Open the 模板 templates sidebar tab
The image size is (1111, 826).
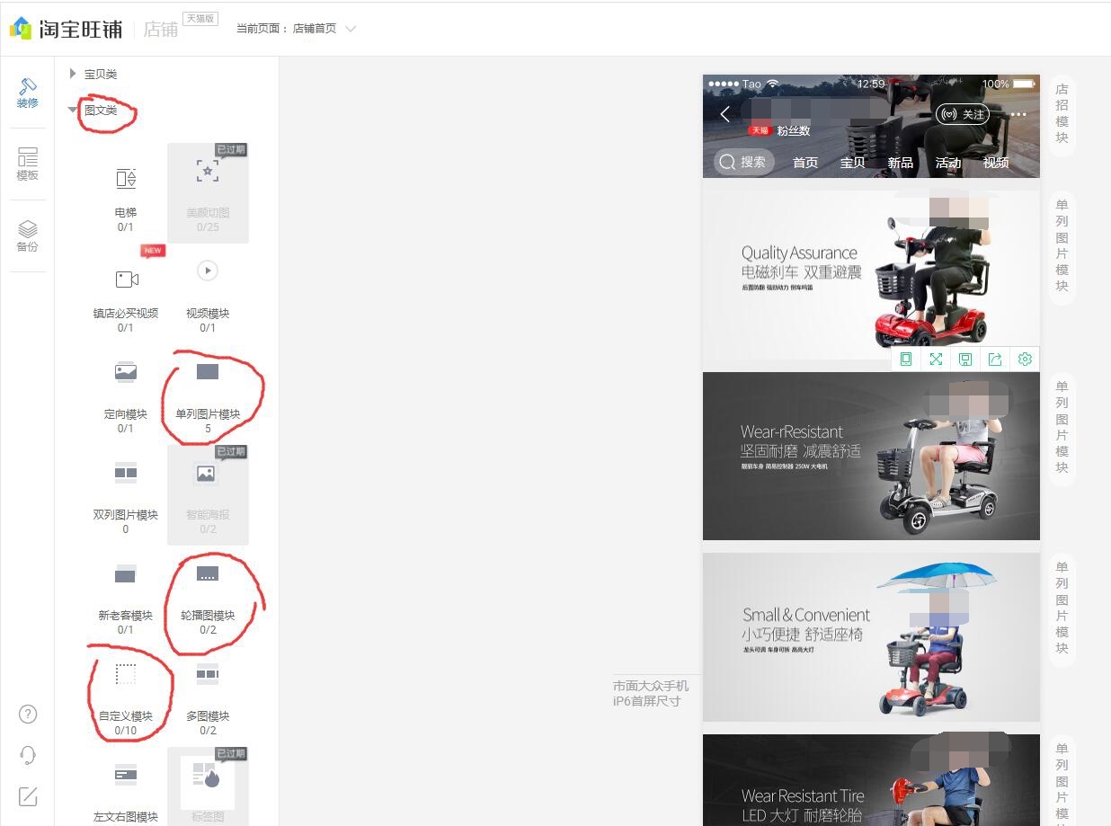28,164
